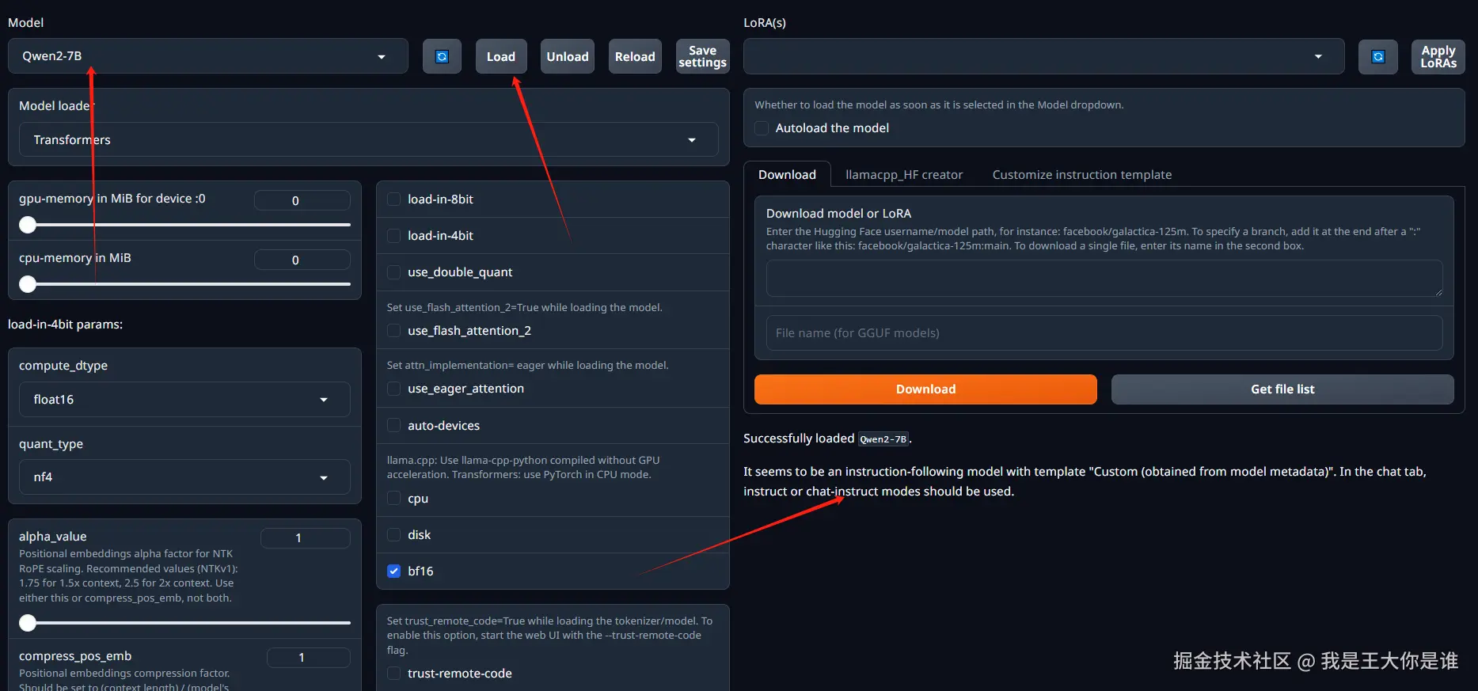Click the cpu-memory number field

click(302, 260)
